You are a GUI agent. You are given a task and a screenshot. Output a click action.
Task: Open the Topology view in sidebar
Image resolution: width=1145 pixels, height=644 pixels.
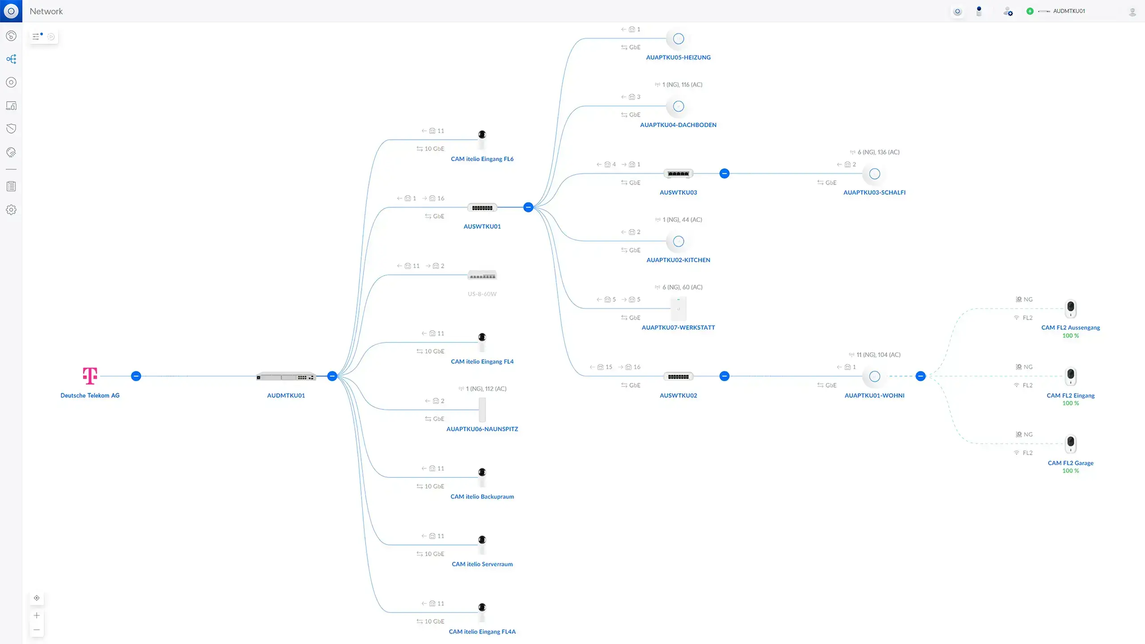tap(11, 59)
